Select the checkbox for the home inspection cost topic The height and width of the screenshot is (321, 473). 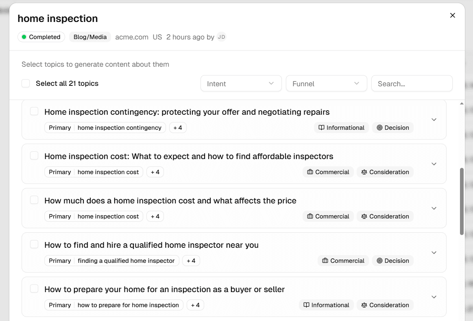[34, 155]
